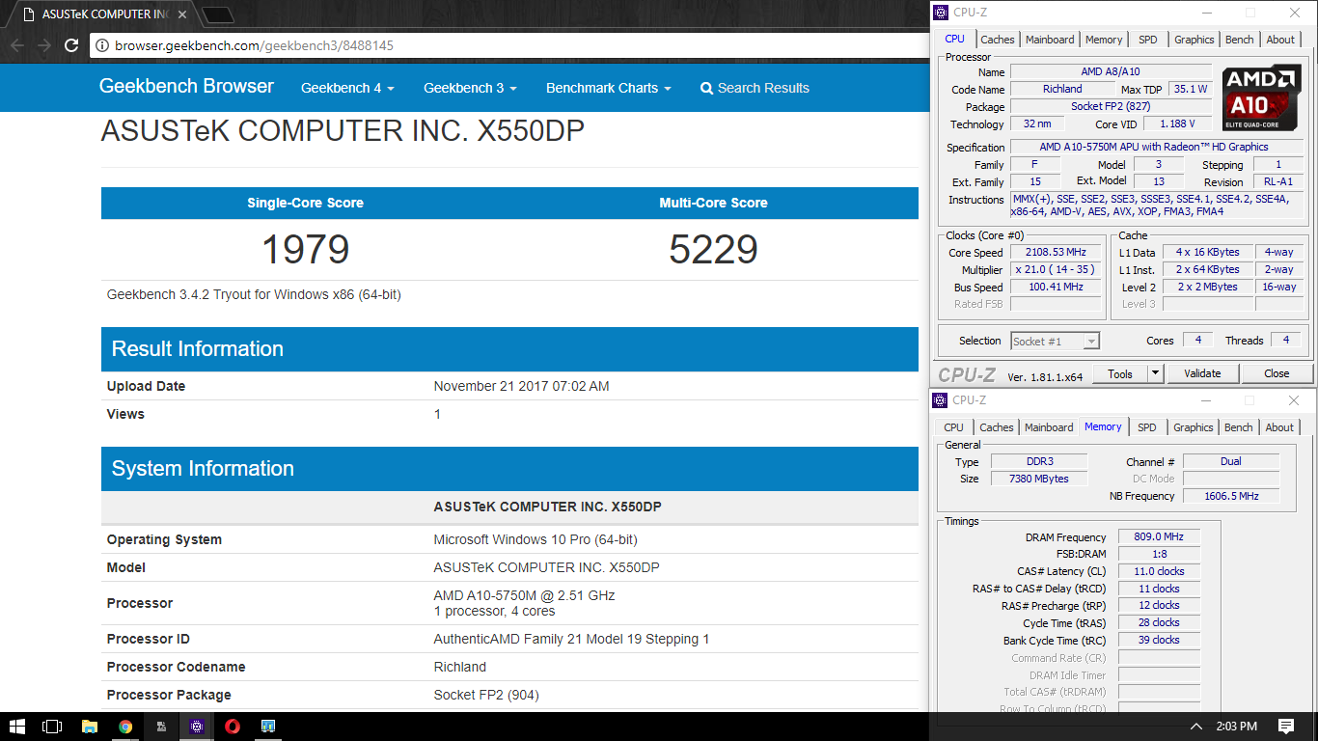The width and height of the screenshot is (1318, 741).
Task: Select the active Memory tab in lower CPU-Z
Action: point(1103,426)
